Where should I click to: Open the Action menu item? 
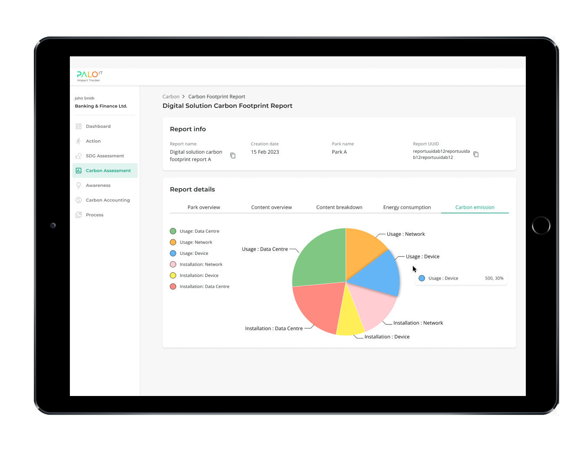105,141
